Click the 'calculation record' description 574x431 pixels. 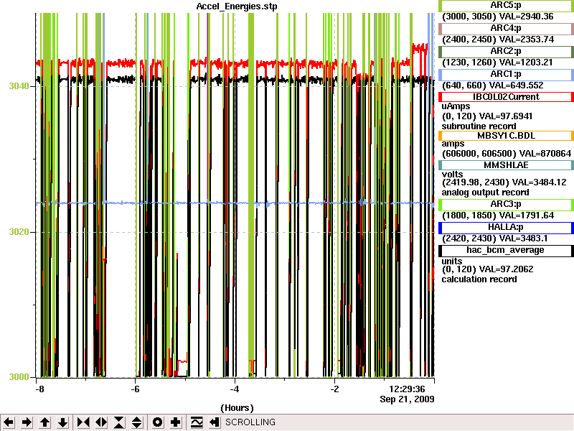tap(479, 279)
